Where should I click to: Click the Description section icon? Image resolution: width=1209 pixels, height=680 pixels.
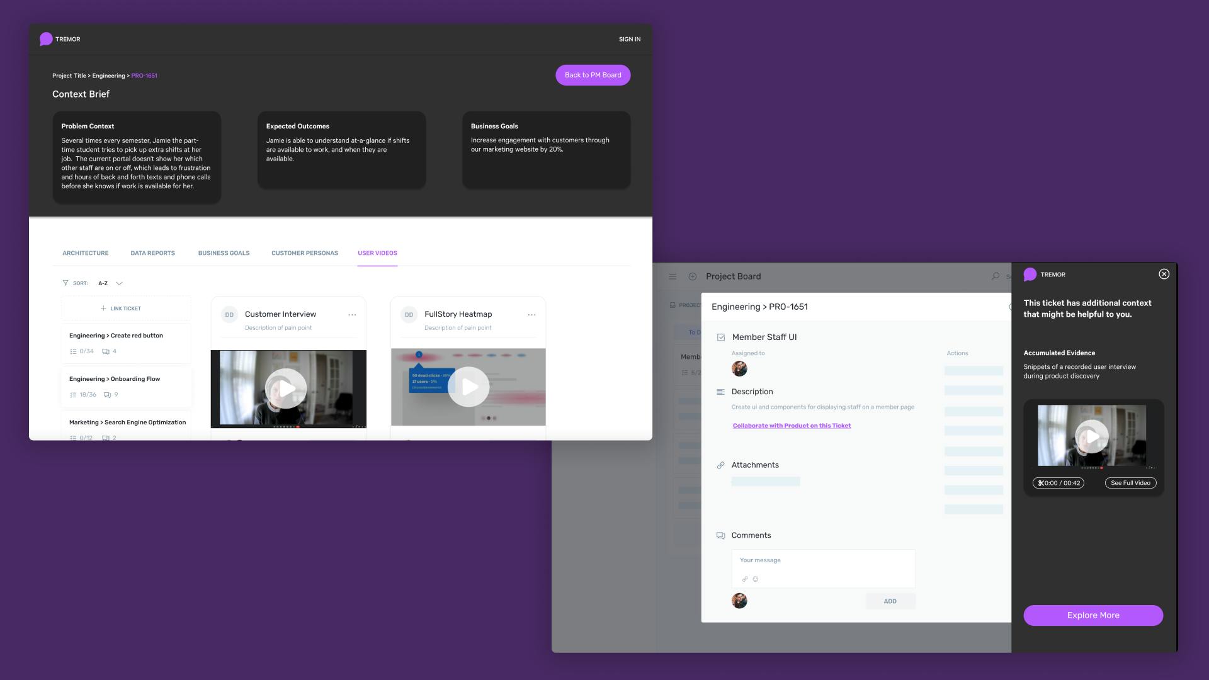pos(720,392)
